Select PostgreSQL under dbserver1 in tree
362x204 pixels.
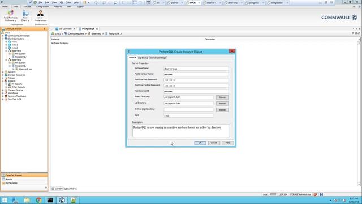pyautogui.click(x=20, y=57)
